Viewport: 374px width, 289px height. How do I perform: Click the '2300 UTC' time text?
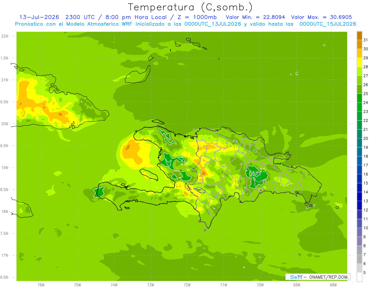[81, 17]
